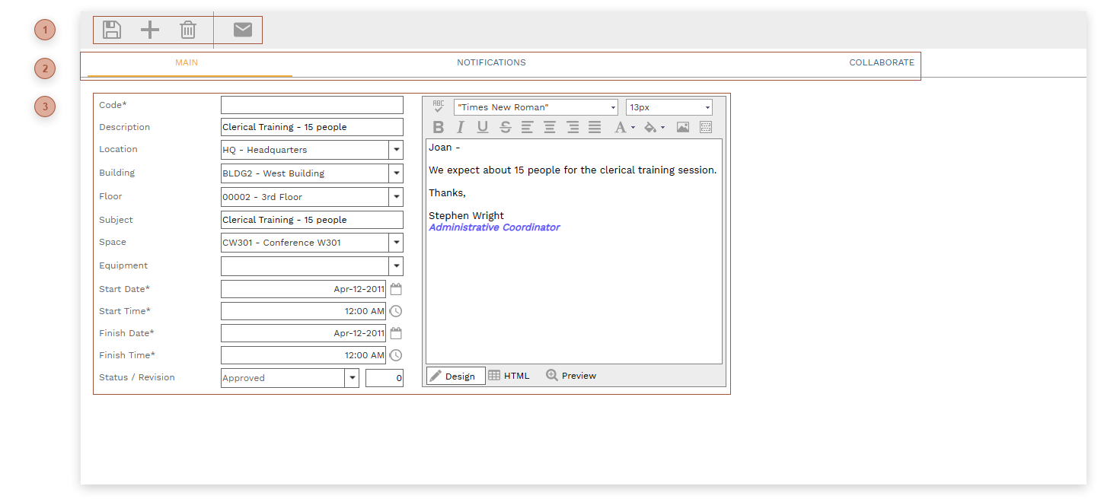The image size is (1101, 502).
Task: Open the Collaborate tab
Action: coord(881,63)
